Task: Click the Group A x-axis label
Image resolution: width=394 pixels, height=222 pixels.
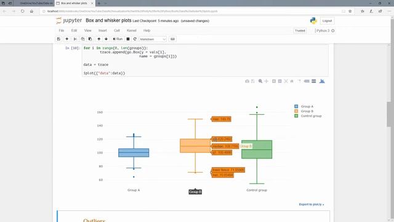Action: coord(134,190)
